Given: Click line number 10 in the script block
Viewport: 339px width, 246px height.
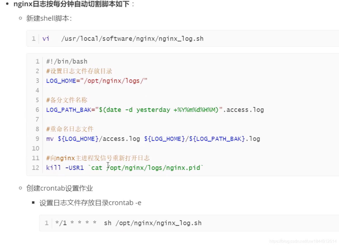Looking at the screenshot, I should [36, 148].
